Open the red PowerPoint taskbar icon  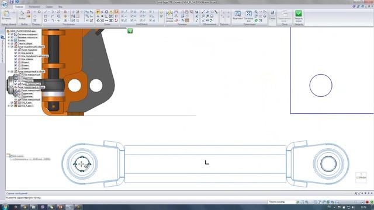[60, 207]
